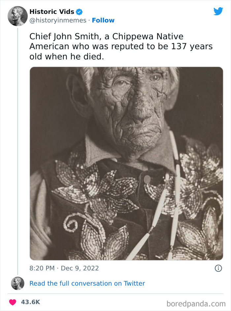Viewport: 231px width, 311px height.
Task: Click the vertical thread line below the avatar
Action: pos(17,149)
